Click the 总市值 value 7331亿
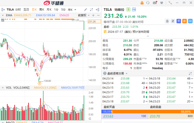This screenshot has width=194, height=123. point(189,54)
